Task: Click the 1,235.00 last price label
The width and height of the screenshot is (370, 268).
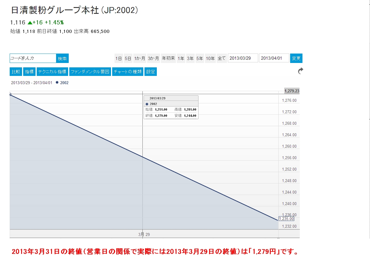Action: (x=286, y=219)
